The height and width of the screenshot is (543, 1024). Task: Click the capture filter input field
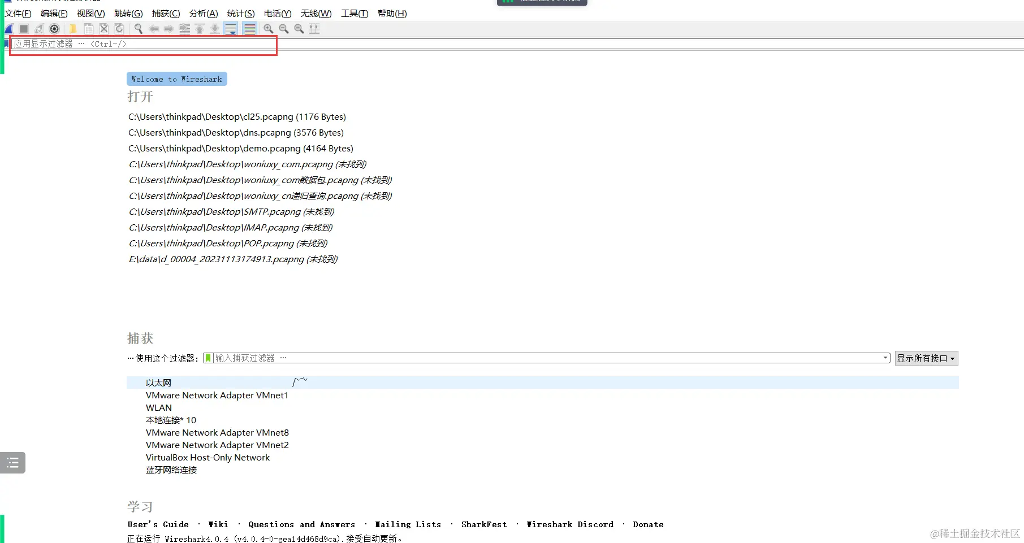click(x=547, y=358)
